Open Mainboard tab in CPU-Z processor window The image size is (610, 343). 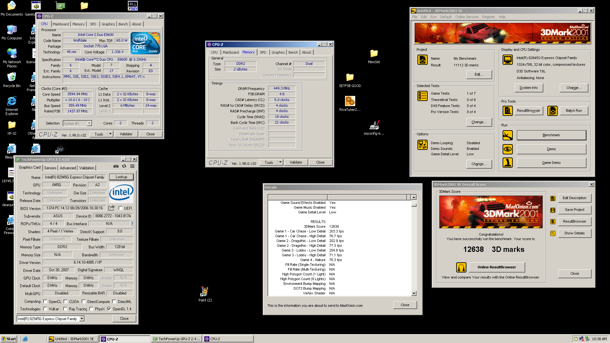[x=61, y=24]
